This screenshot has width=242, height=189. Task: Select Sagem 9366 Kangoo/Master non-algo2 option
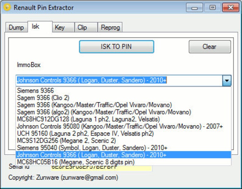123,105
